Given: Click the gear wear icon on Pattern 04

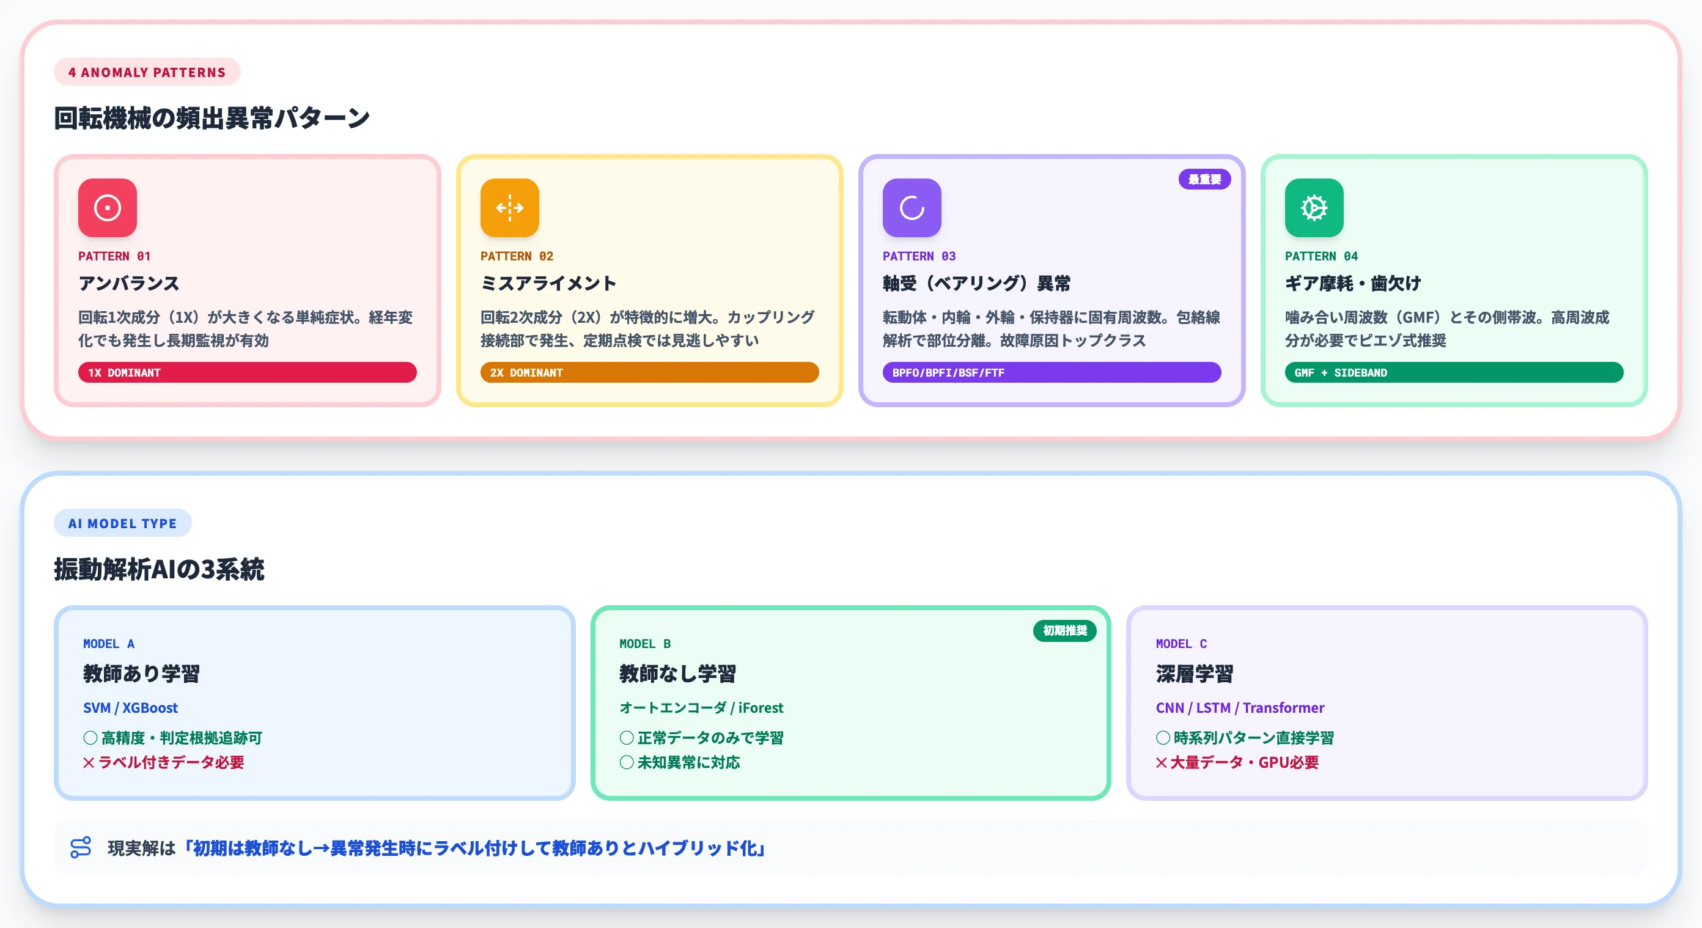Looking at the screenshot, I should (x=1314, y=208).
